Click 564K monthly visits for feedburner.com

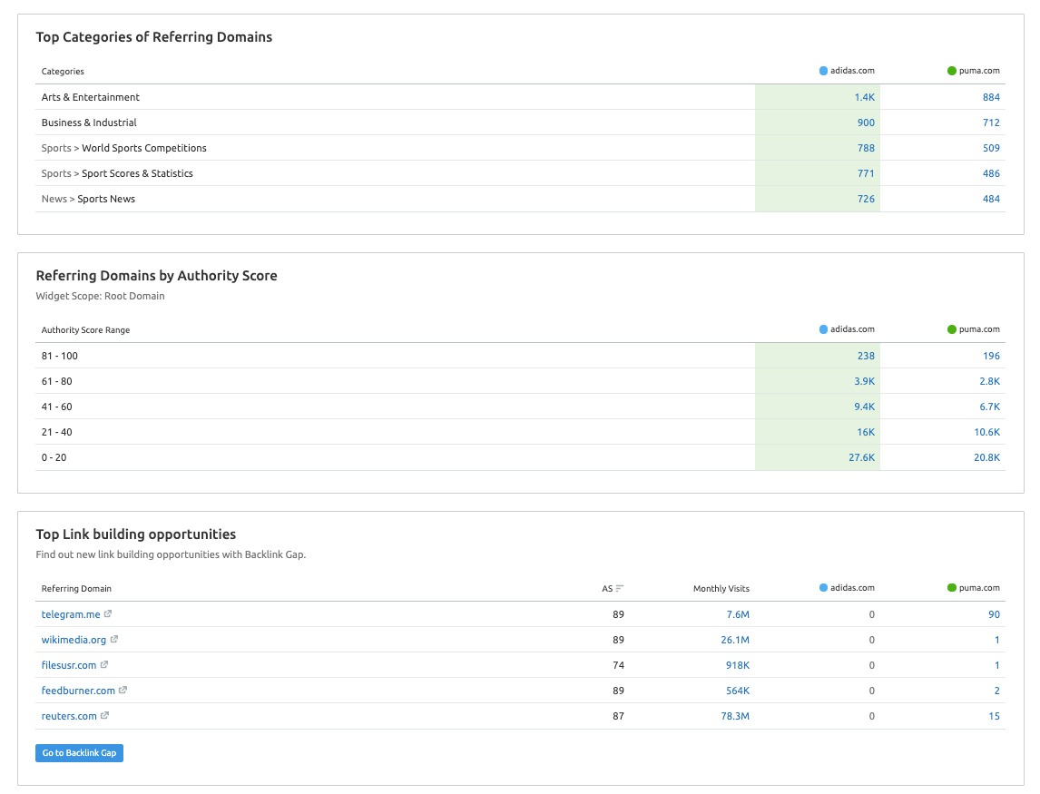click(x=738, y=691)
